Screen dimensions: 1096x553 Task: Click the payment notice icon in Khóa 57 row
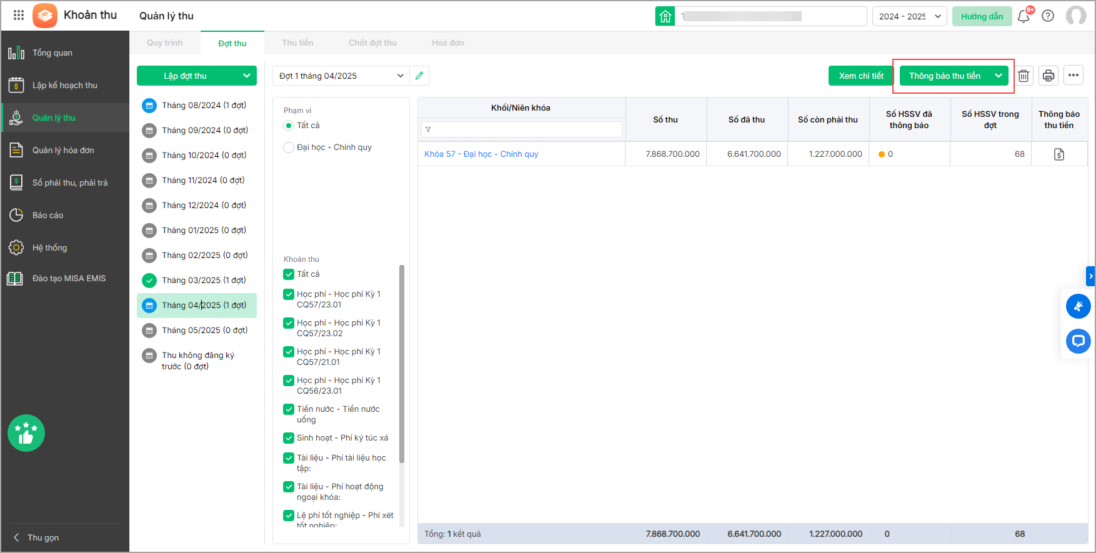[x=1059, y=154]
